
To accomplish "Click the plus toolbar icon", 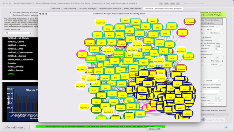I will [161, 3].
